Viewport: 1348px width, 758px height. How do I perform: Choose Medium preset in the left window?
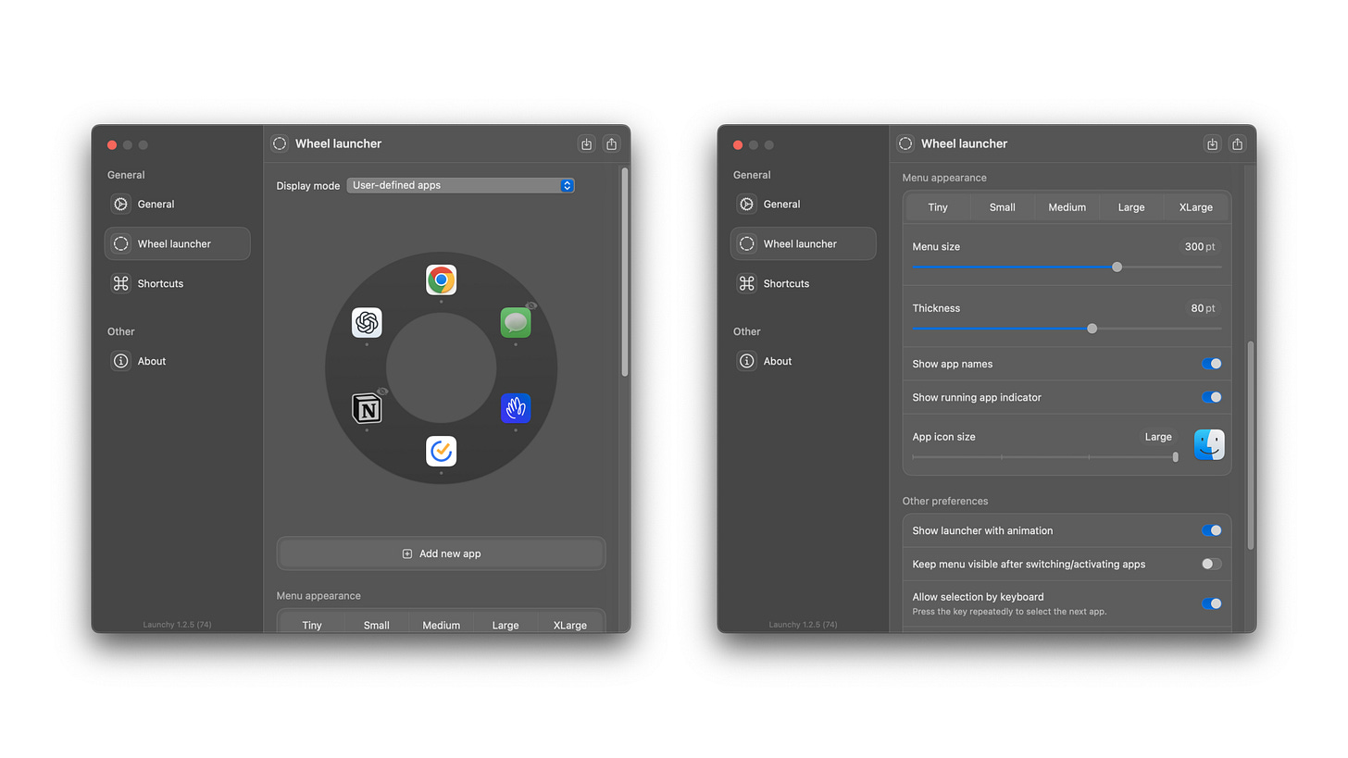(x=442, y=625)
